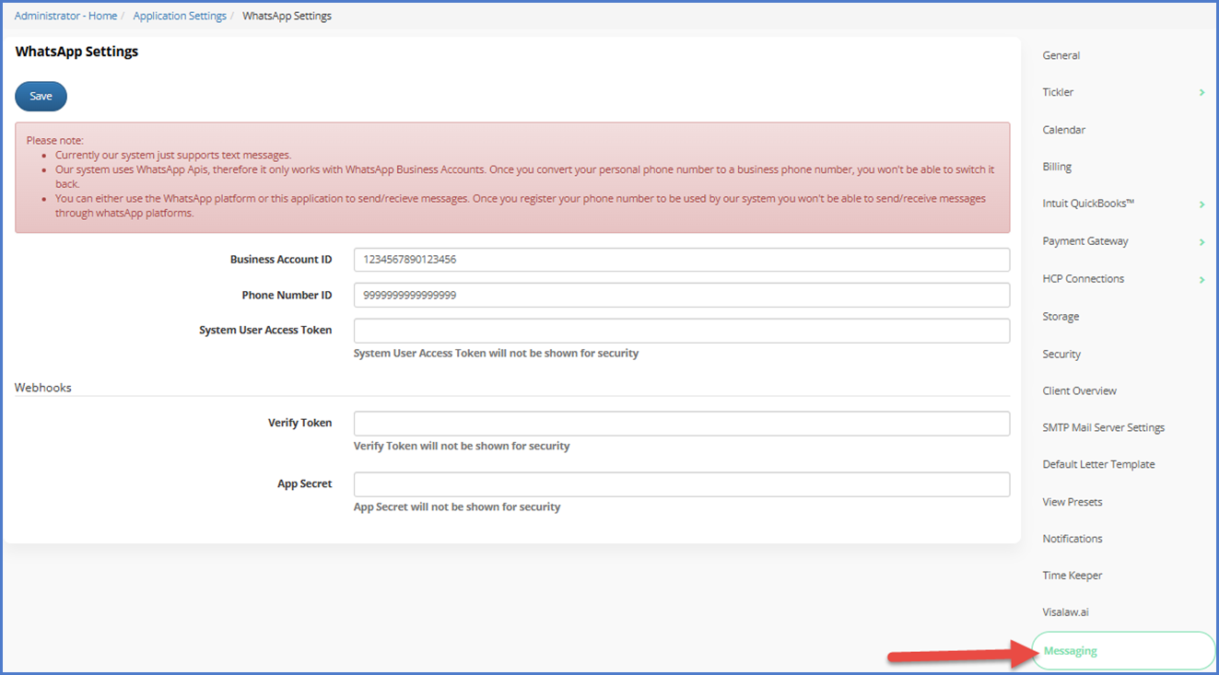Click the blue Save button
1219x675 pixels.
tap(41, 97)
